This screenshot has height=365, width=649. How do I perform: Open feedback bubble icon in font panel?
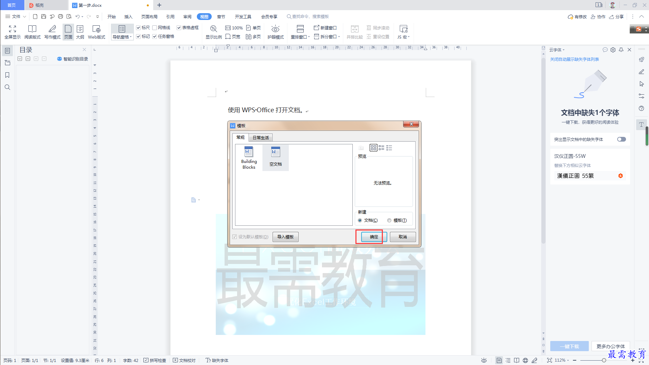[605, 50]
